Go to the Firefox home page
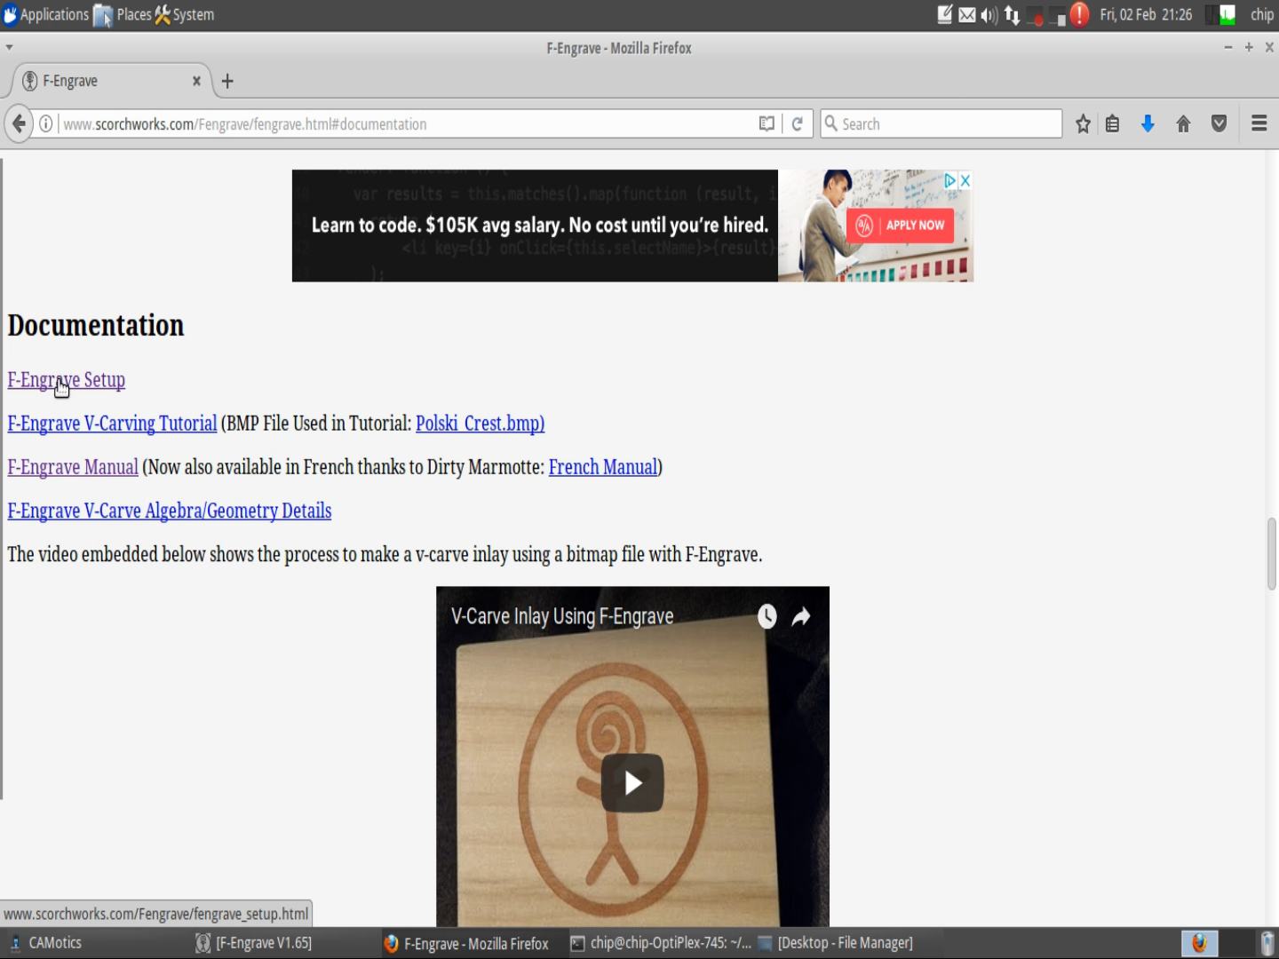The image size is (1279, 959). [1183, 123]
